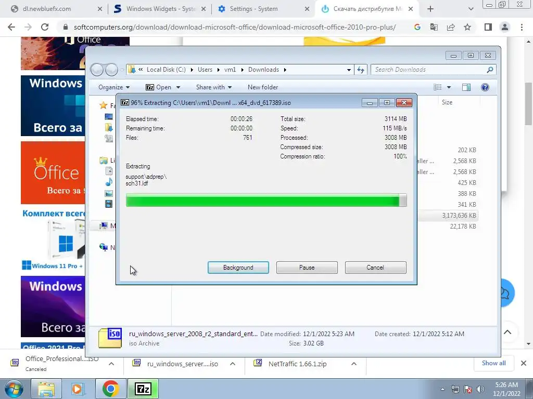Expand the Open dropdown arrow in Explorer
The height and width of the screenshot is (399, 533).
(178, 87)
